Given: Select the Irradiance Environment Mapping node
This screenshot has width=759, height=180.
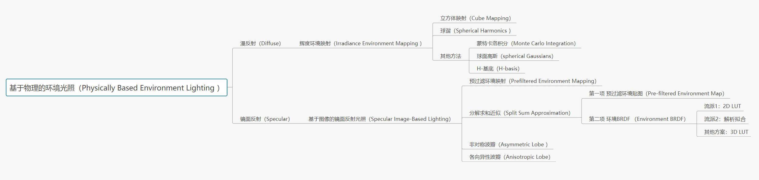Looking at the screenshot, I should point(360,43).
